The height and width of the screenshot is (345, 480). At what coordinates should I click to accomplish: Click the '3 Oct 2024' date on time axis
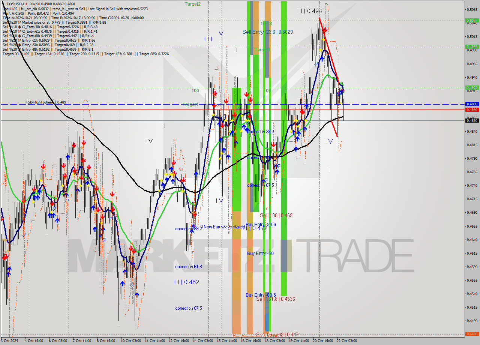click(9, 341)
